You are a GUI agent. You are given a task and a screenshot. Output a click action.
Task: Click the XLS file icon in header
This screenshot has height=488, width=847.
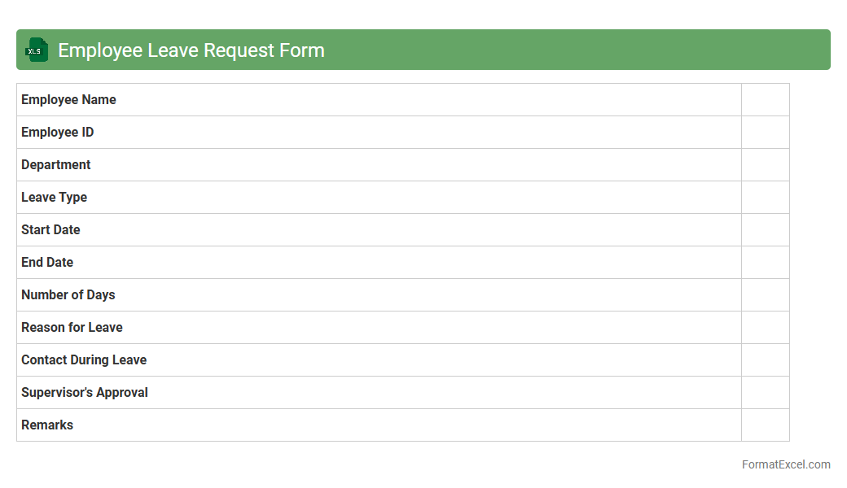tap(36, 50)
